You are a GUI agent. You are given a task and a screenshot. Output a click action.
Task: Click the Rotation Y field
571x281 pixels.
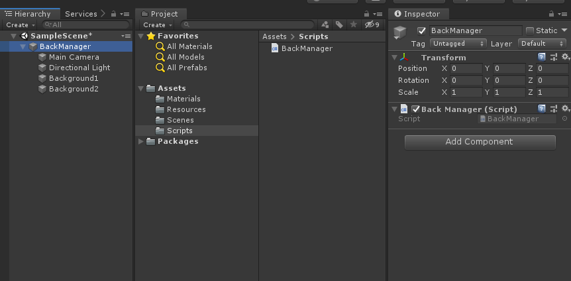(509, 80)
